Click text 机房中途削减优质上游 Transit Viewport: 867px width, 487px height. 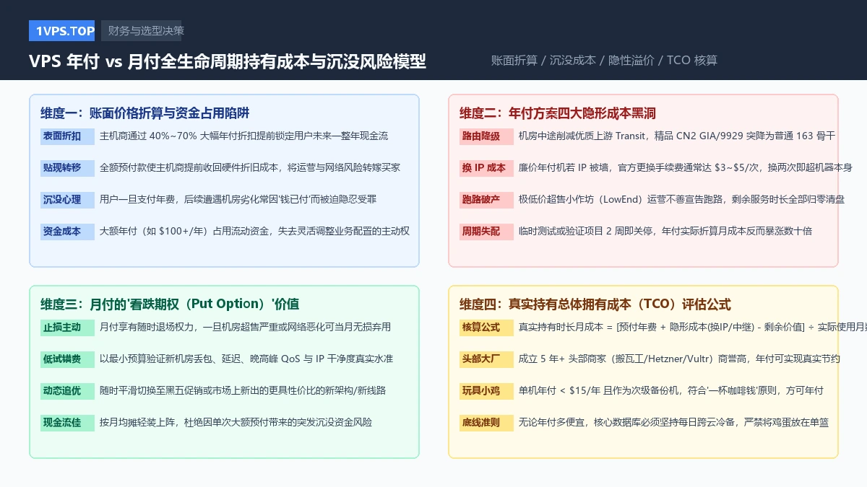584,136
